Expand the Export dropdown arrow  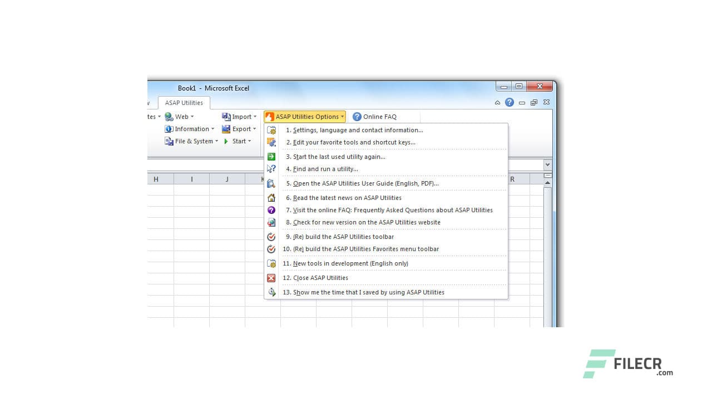pos(254,128)
